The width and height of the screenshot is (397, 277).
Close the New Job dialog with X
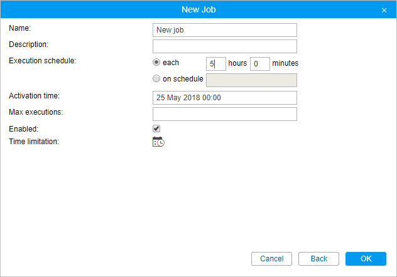tap(384, 11)
